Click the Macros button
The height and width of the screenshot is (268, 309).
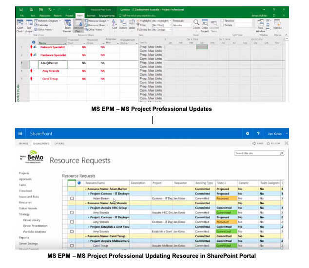277,26
